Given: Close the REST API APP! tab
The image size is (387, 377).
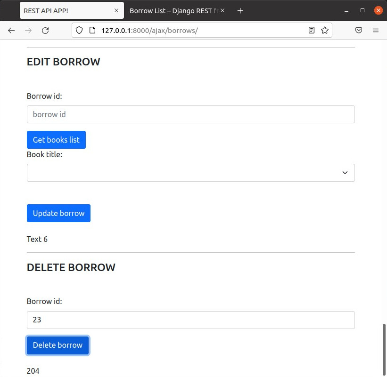Looking at the screenshot, I should pos(116,10).
